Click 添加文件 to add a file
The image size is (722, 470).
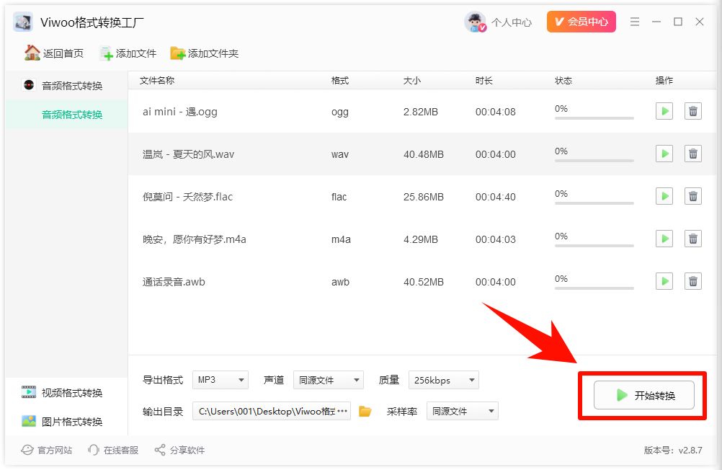[x=128, y=53]
